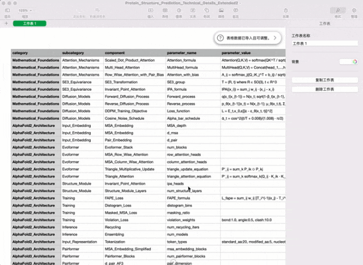Select cell FAPE_Loss

click(x=134, y=198)
